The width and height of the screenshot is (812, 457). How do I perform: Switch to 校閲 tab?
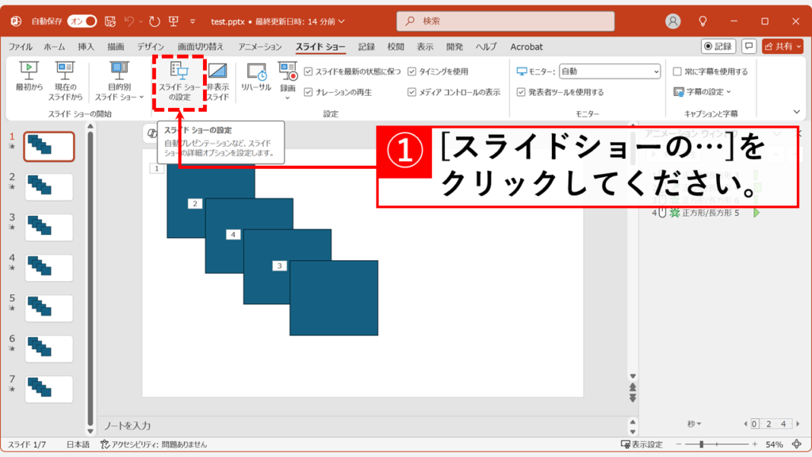point(396,47)
